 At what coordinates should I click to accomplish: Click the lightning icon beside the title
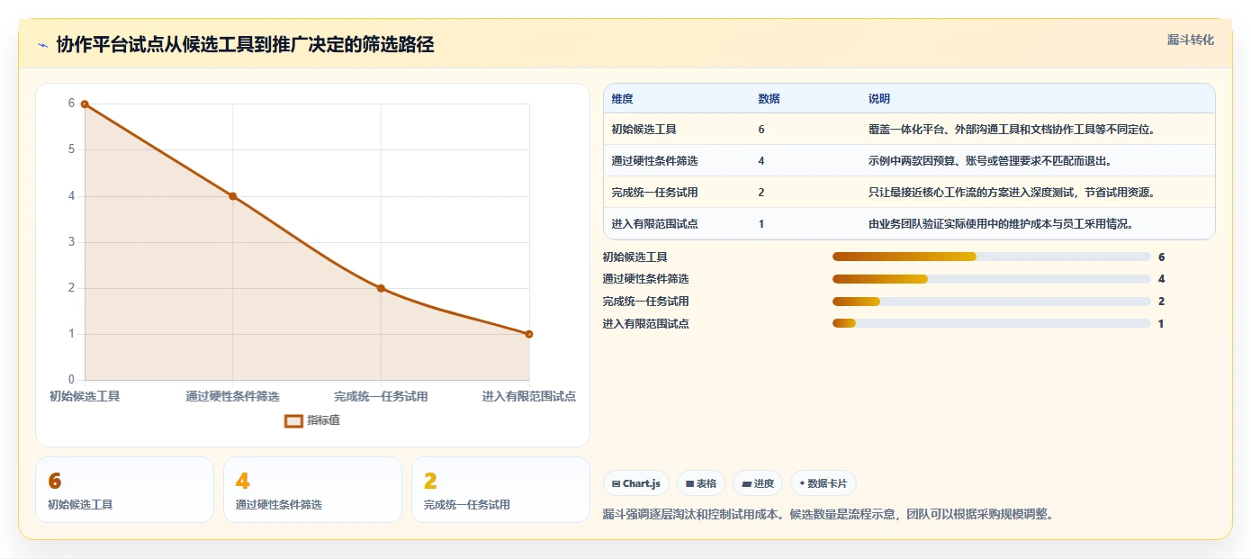click(x=43, y=45)
